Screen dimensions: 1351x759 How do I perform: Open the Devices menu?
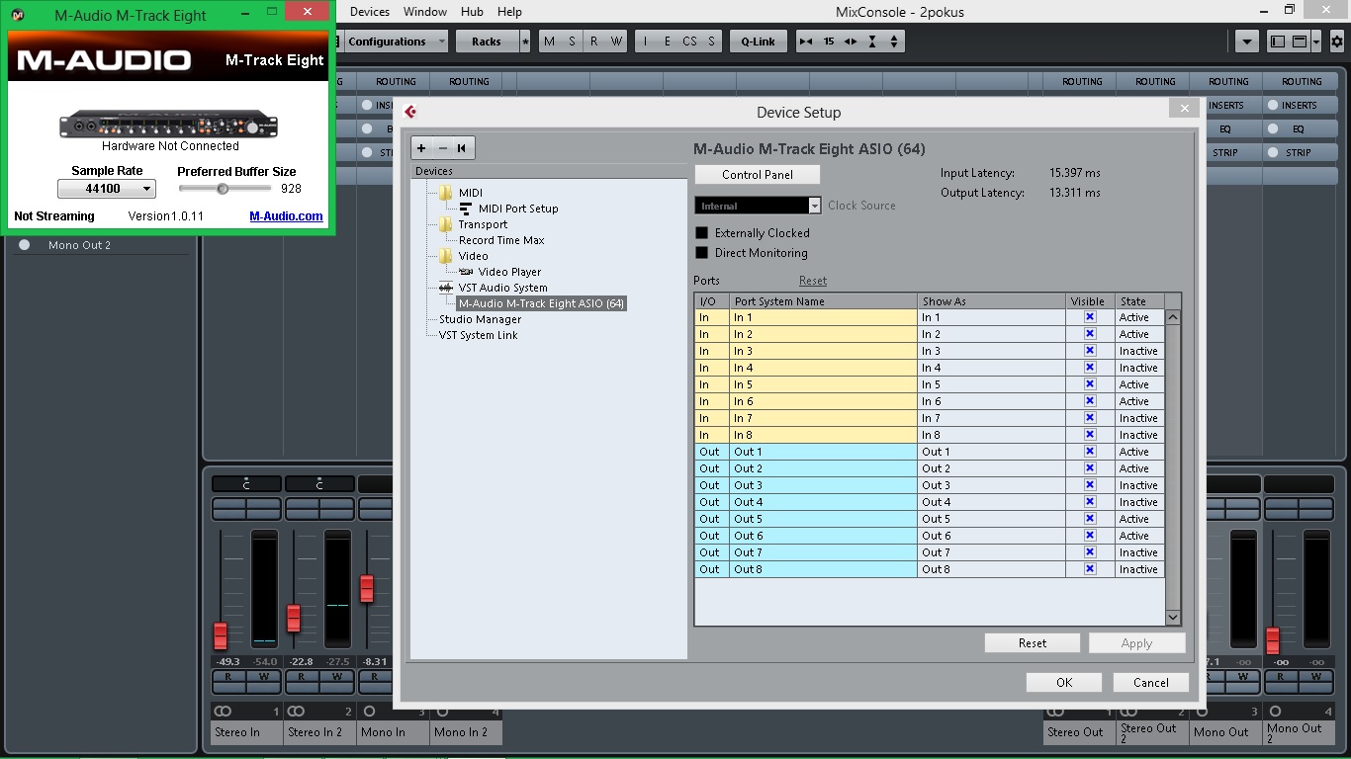370,12
